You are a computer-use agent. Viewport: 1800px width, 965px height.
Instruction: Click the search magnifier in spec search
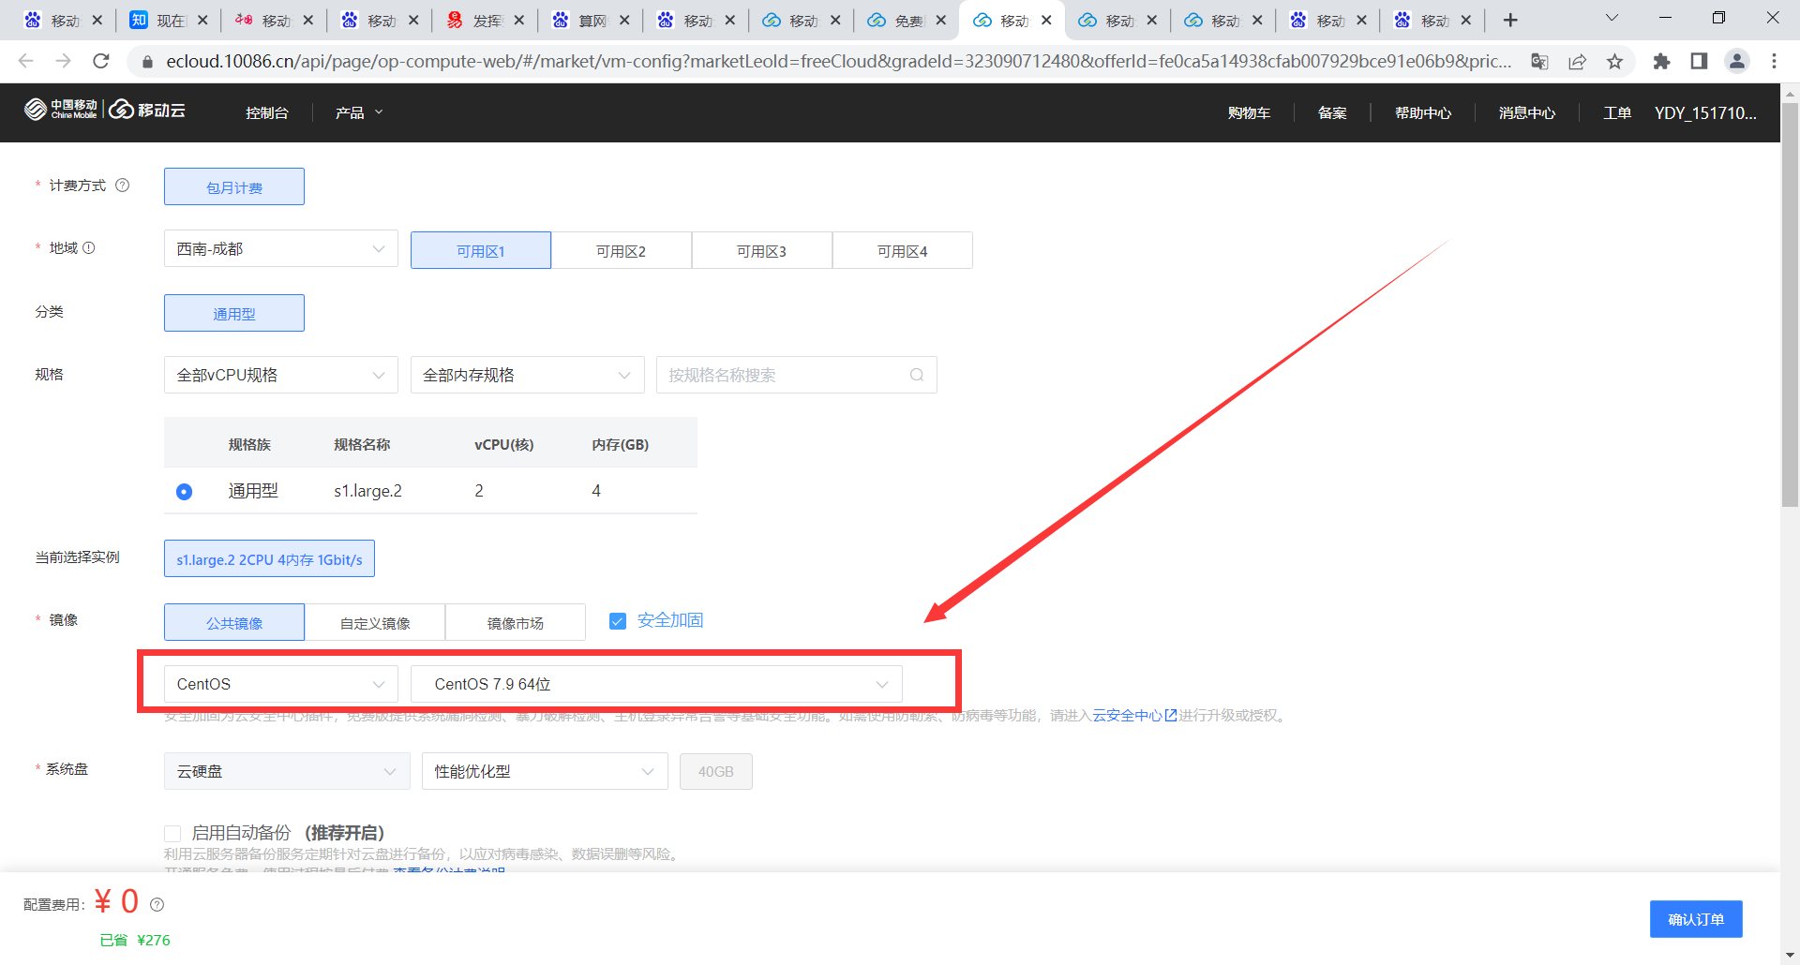(917, 375)
